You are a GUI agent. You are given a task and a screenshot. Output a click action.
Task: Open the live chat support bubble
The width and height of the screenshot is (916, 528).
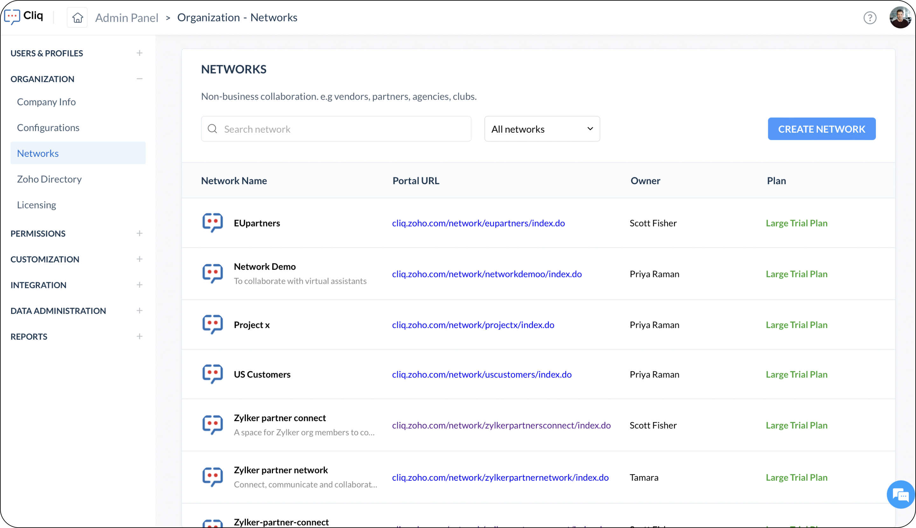(901, 494)
